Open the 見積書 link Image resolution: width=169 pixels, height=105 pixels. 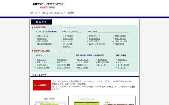[121, 68]
